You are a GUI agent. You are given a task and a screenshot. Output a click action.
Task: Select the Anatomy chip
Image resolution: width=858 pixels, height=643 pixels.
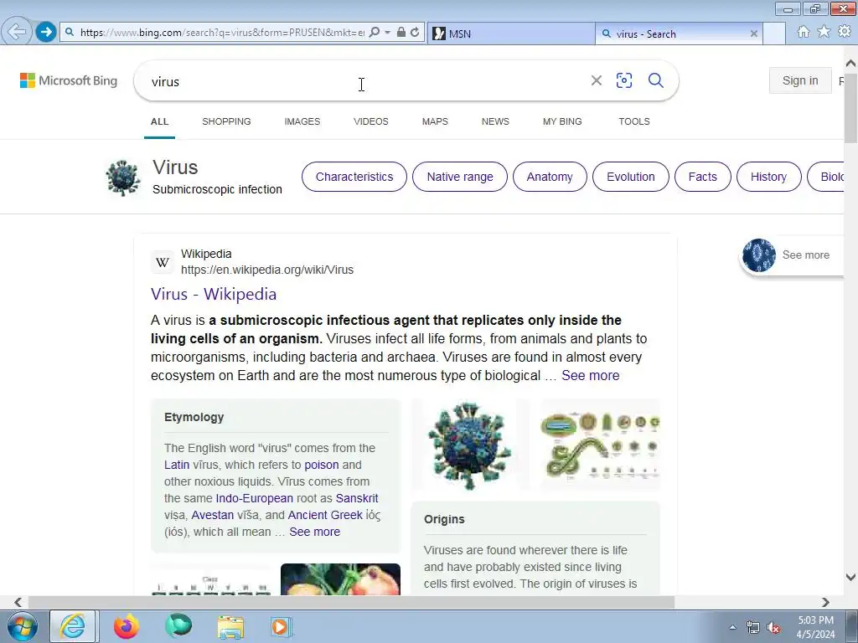[550, 177]
